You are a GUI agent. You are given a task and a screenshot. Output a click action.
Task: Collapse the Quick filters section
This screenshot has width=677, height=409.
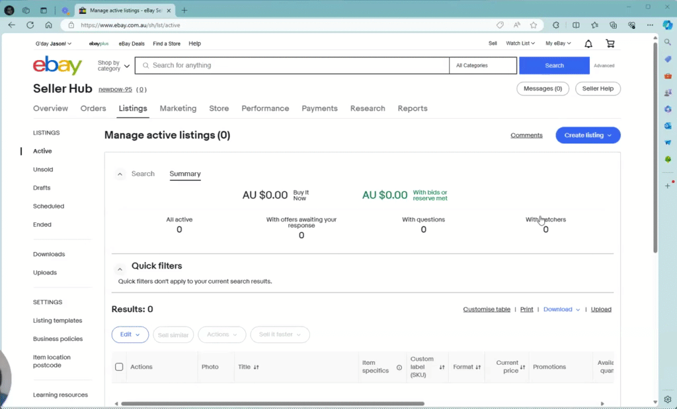pyautogui.click(x=120, y=268)
